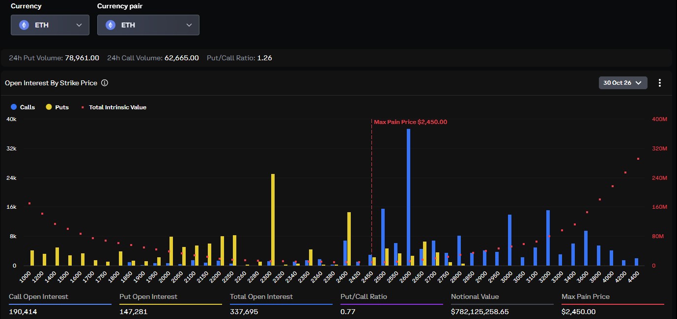The height and width of the screenshot is (319, 677).
Task: Open the three-dot chart options menu
Action: (x=660, y=83)
